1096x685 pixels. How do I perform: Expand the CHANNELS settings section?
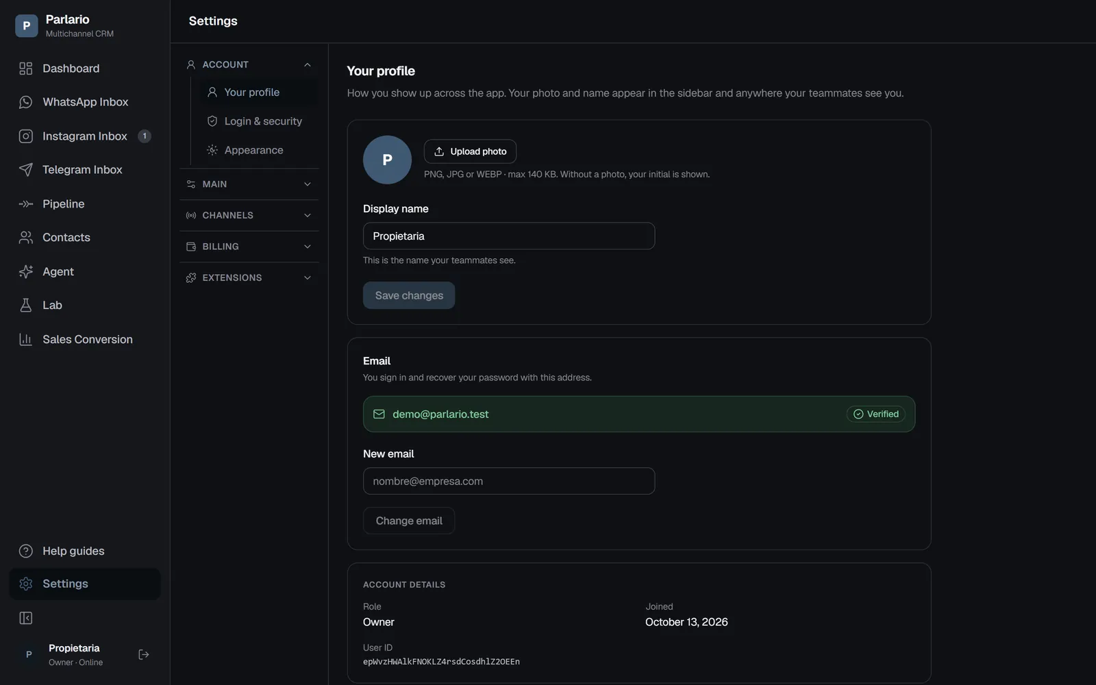click(x=249, y=215)
